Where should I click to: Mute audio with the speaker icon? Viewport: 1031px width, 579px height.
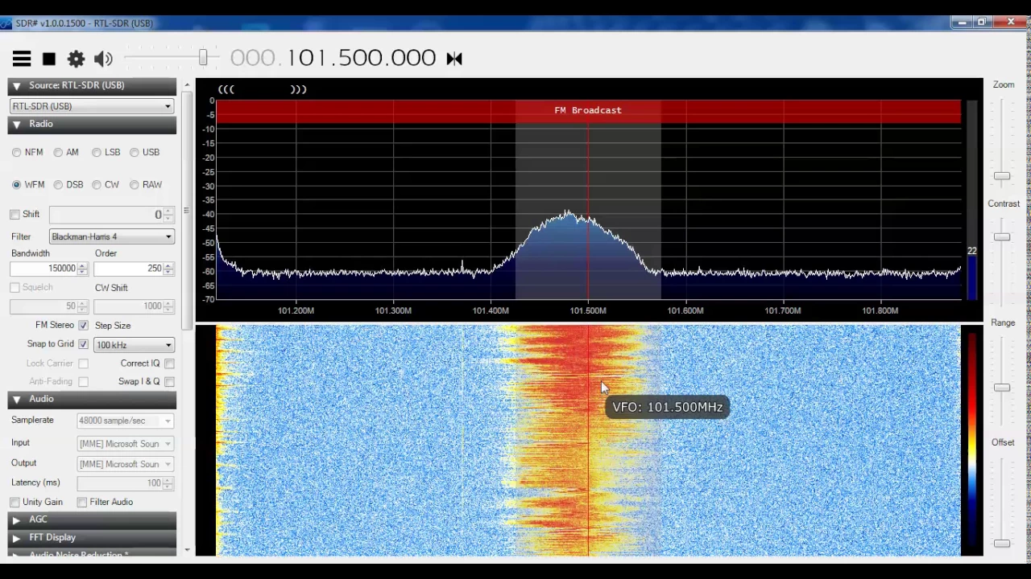point(103,59)
